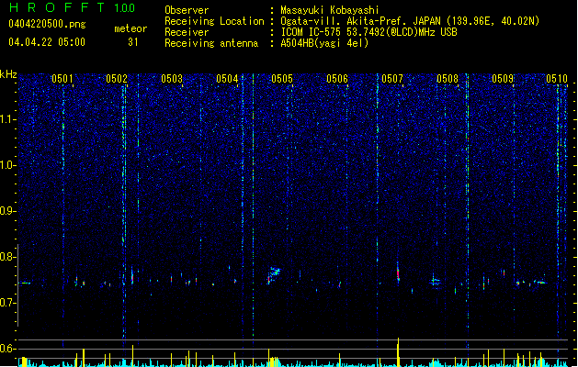Viewport: 578px width, 367px height.
Task: Select the filename 0404220500.png
Action: click(x=47, y=24)
